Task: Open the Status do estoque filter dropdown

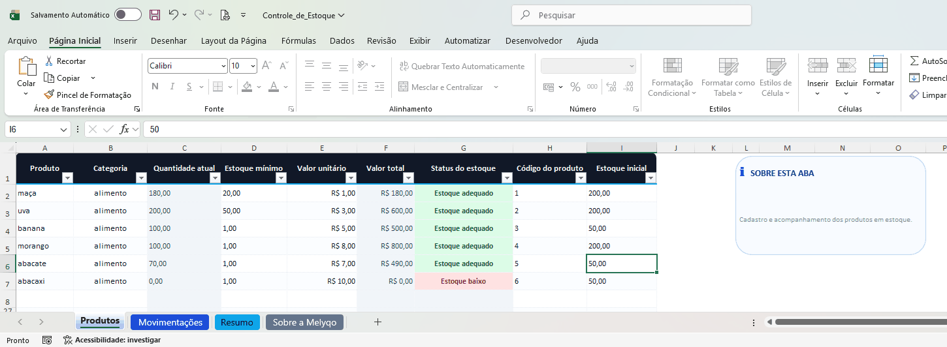Action: [507, 178]
